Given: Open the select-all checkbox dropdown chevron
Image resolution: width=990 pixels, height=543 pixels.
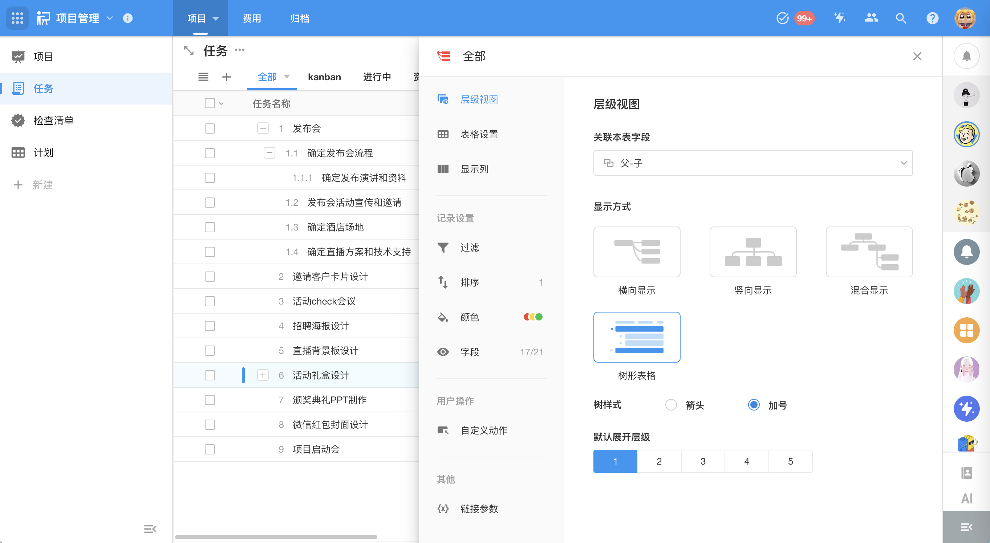Looking at the screenshot, I should click(x=221, y=104).
